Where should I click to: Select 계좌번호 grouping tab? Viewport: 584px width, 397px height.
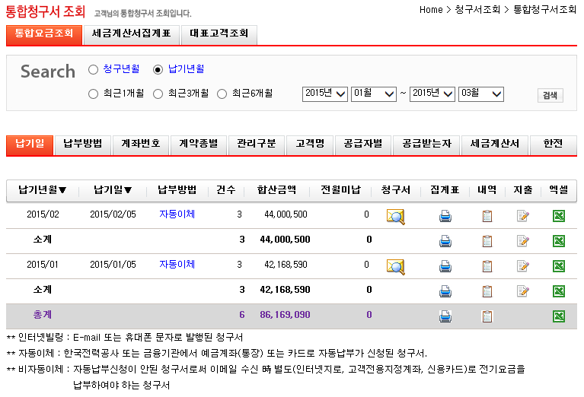point(141,145)
